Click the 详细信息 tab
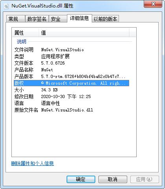This screenshot has height=189, width=165. point(80,18)
